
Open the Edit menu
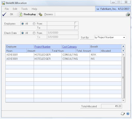pyautogui.click(x=15, y=9)
